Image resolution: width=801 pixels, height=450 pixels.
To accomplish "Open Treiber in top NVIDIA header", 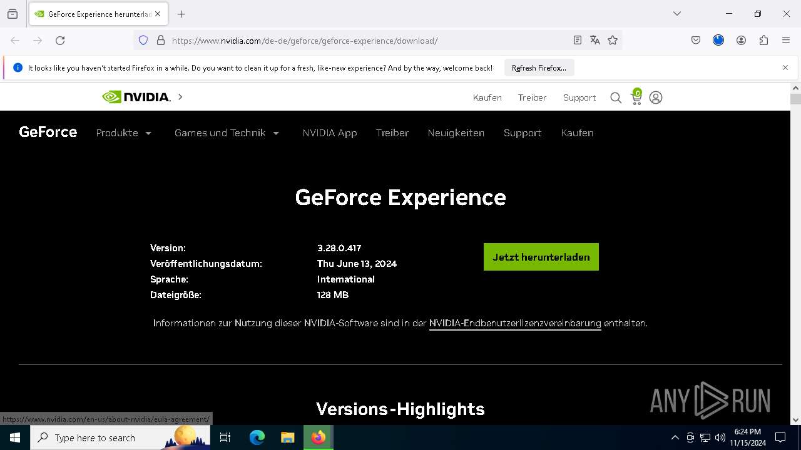I will (532, 97).
